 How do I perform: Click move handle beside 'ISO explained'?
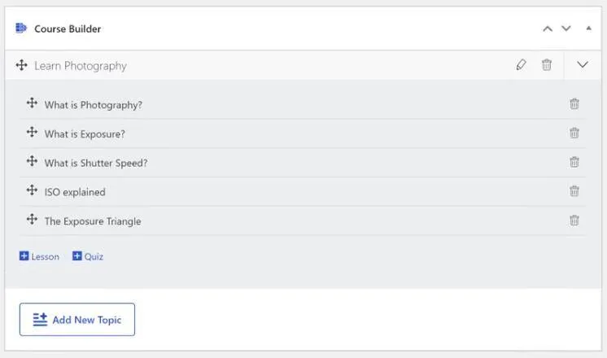[32, 190]
